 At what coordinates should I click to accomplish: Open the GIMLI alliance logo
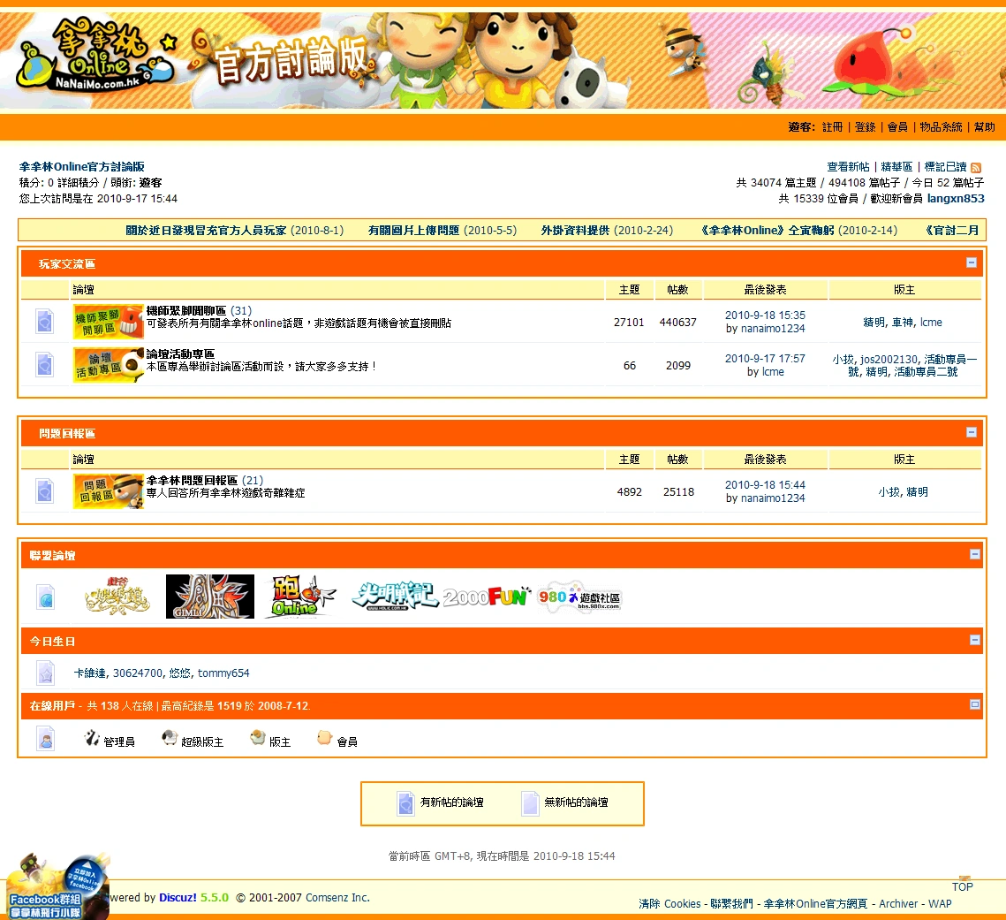pos(210,597)
